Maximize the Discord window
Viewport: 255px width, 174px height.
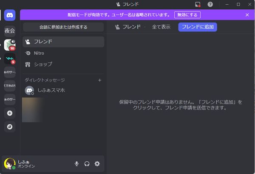coord(238,4)
